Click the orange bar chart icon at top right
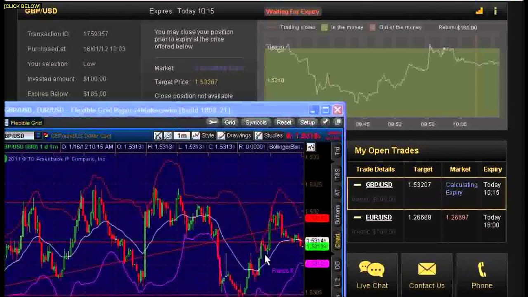Viewport: 528px width, 297px height. click(x=479, y=11)
